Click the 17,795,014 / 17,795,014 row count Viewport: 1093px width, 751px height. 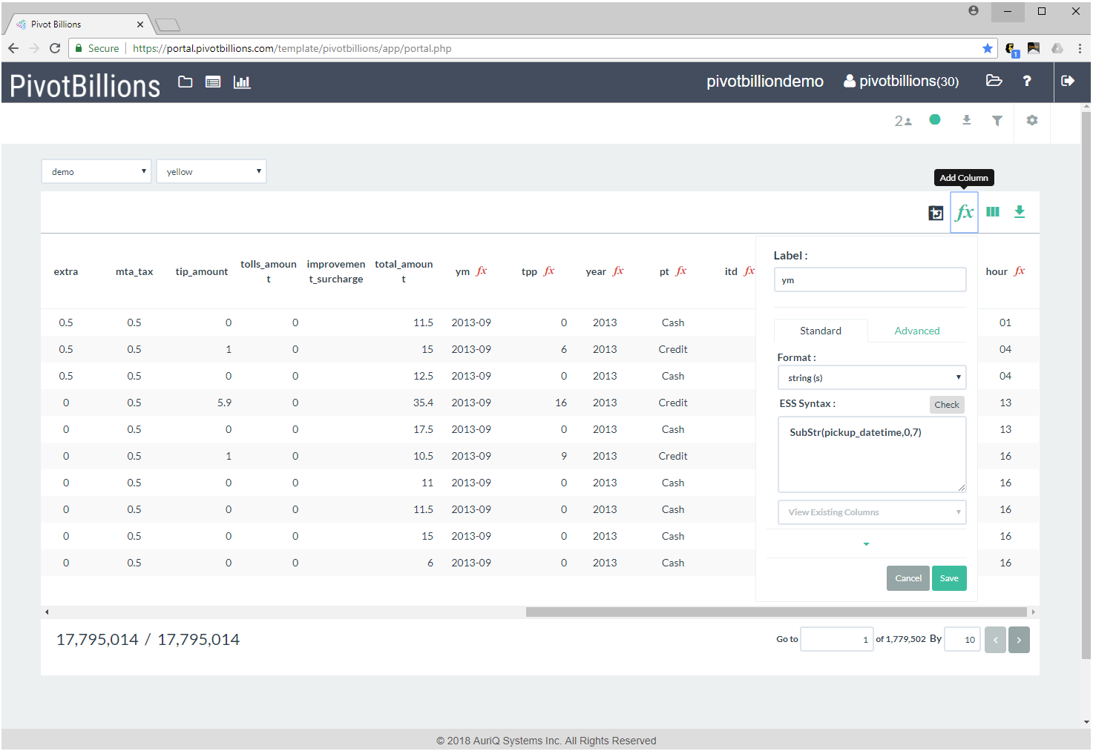[x=148, y=639]
